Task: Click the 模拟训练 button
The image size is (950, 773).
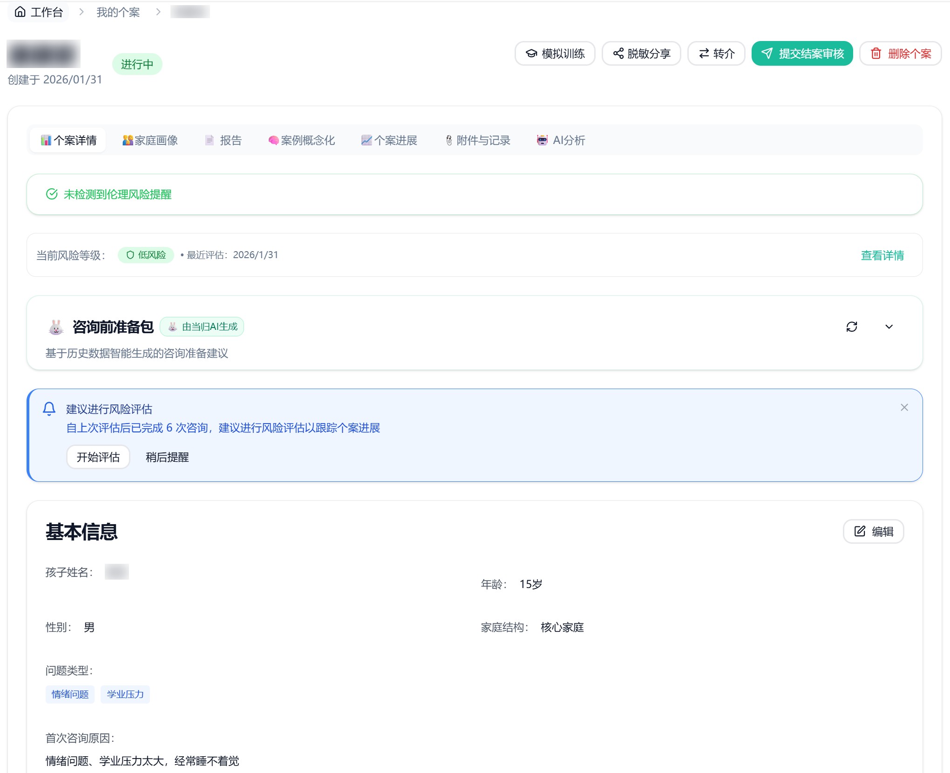Action: (555, 54)
